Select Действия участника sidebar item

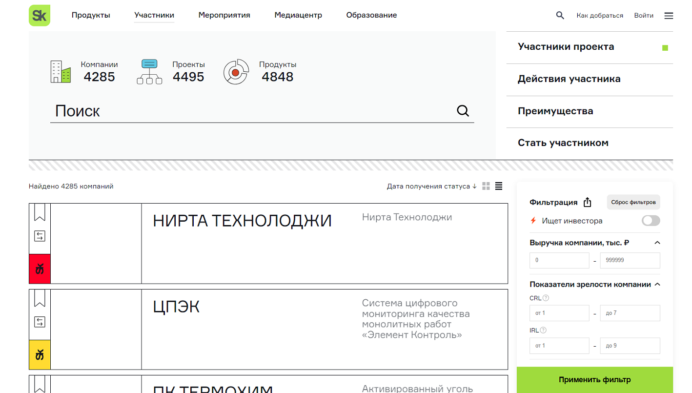590,80
